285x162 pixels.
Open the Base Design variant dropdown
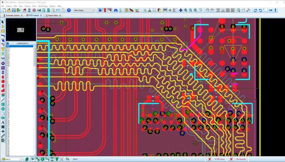point(84,10)
